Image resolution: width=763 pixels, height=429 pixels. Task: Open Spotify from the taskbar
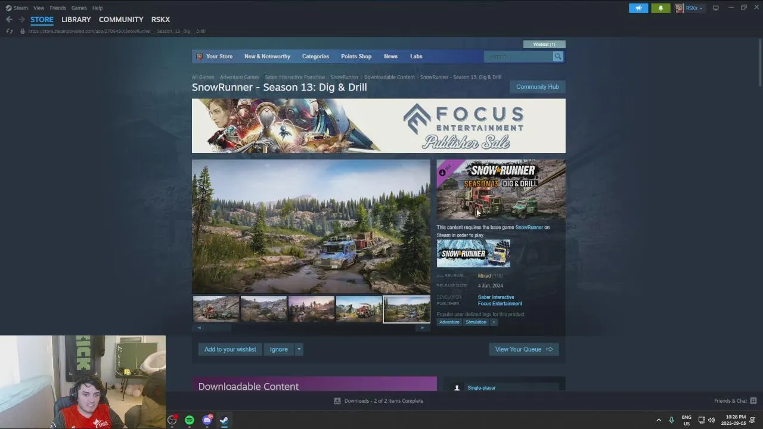190,420
